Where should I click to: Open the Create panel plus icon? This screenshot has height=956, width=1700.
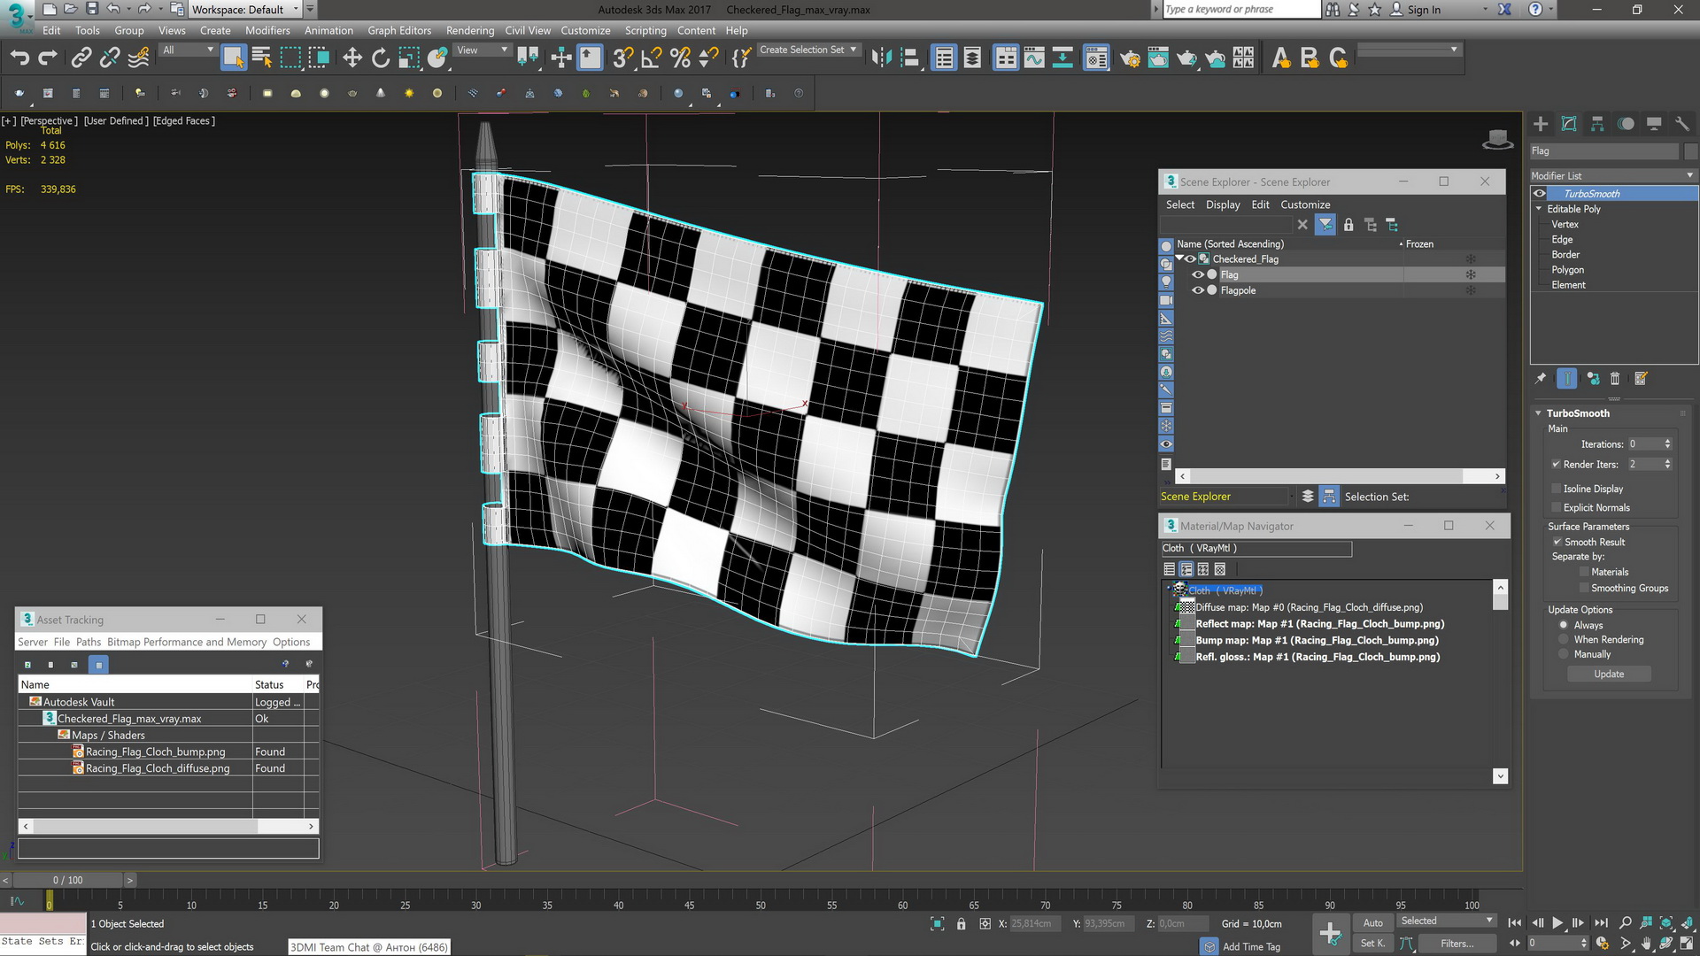[1541, 124]
